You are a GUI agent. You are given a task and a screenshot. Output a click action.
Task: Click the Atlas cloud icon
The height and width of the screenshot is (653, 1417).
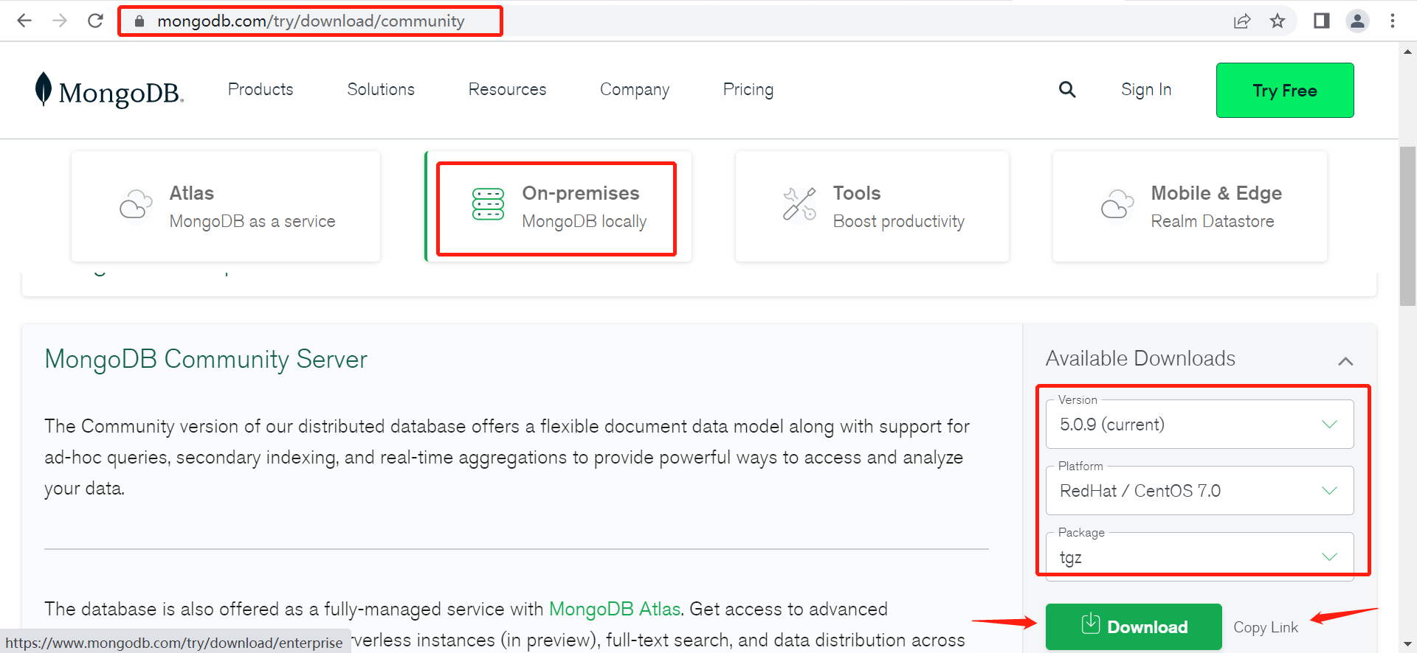[x=136, y=204]
